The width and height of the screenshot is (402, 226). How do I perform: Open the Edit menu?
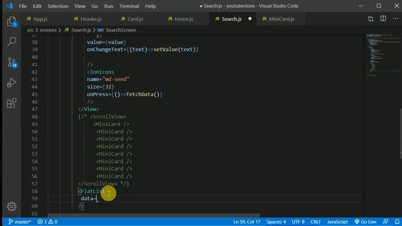point(37,6)
